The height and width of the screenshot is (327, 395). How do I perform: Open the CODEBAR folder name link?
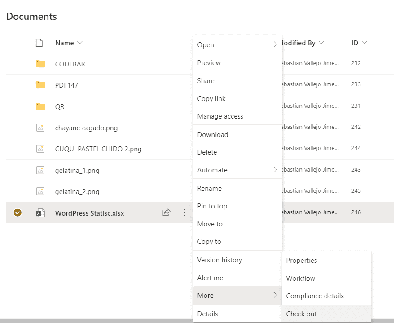point(70,64)
